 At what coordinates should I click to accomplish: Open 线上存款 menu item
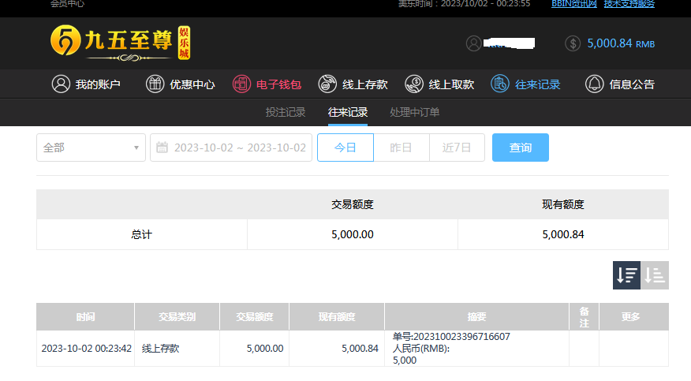tap(365, 84)
